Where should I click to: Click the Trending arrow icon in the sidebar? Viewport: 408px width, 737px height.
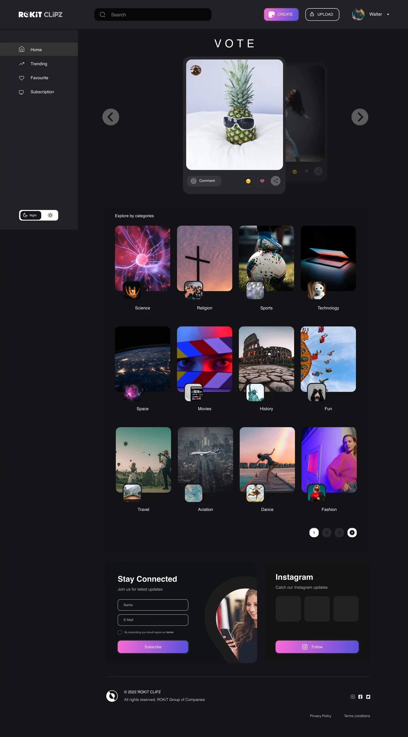(x=21, y=64)
